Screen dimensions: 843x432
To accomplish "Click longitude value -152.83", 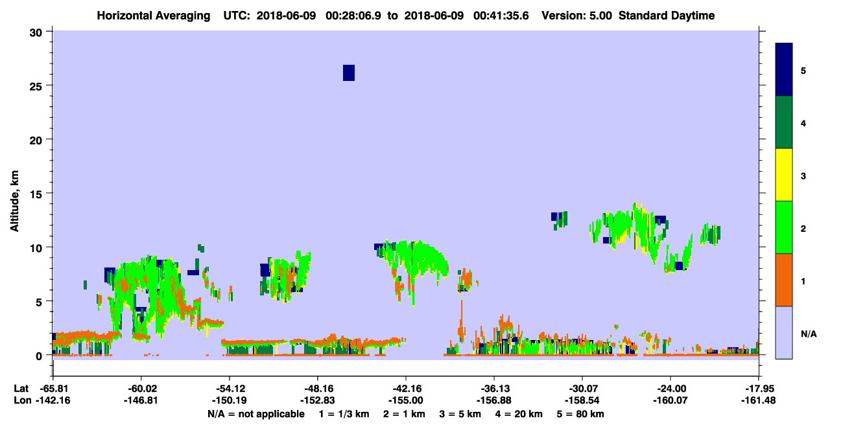I will [x=317, y=401].
